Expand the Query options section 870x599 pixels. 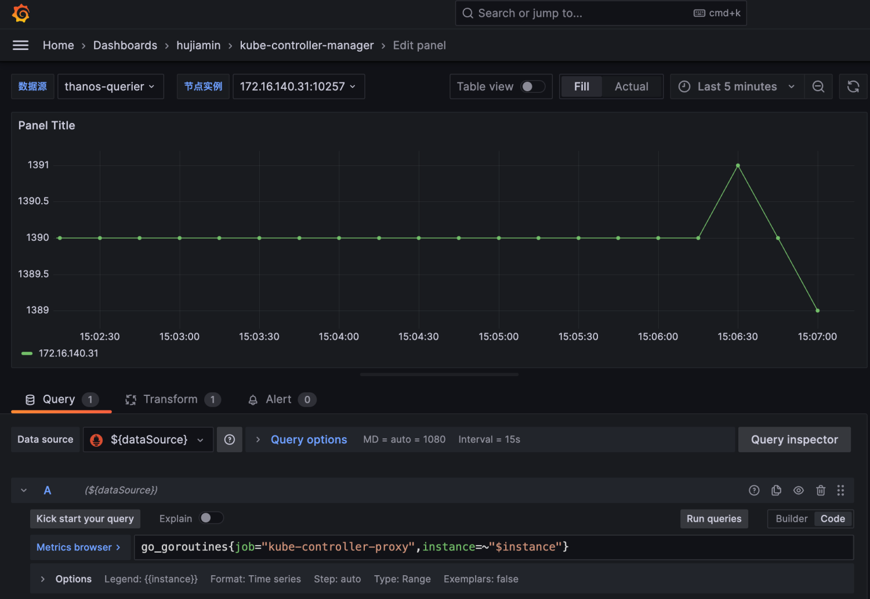[308, 440]
